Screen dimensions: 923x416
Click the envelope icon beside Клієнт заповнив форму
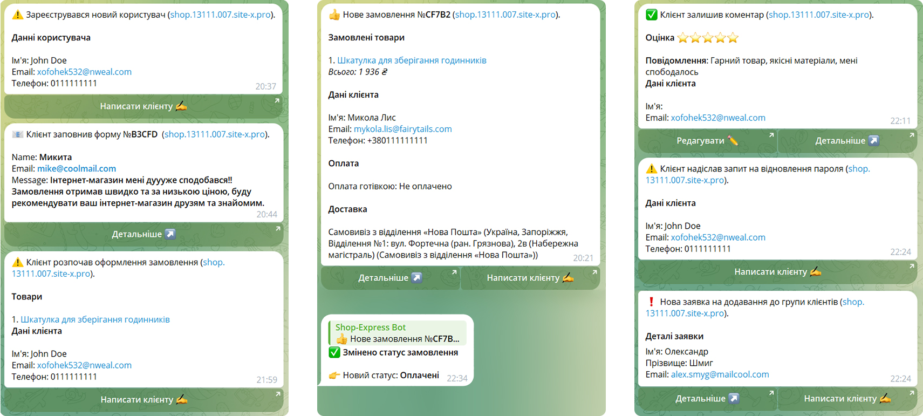click(x=18, y=134)
